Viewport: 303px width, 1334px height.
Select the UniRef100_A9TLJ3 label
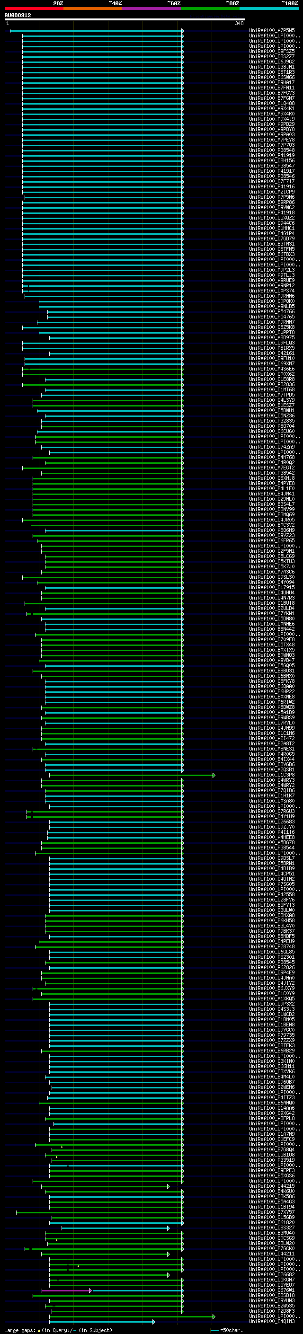[x=272, y=275]
